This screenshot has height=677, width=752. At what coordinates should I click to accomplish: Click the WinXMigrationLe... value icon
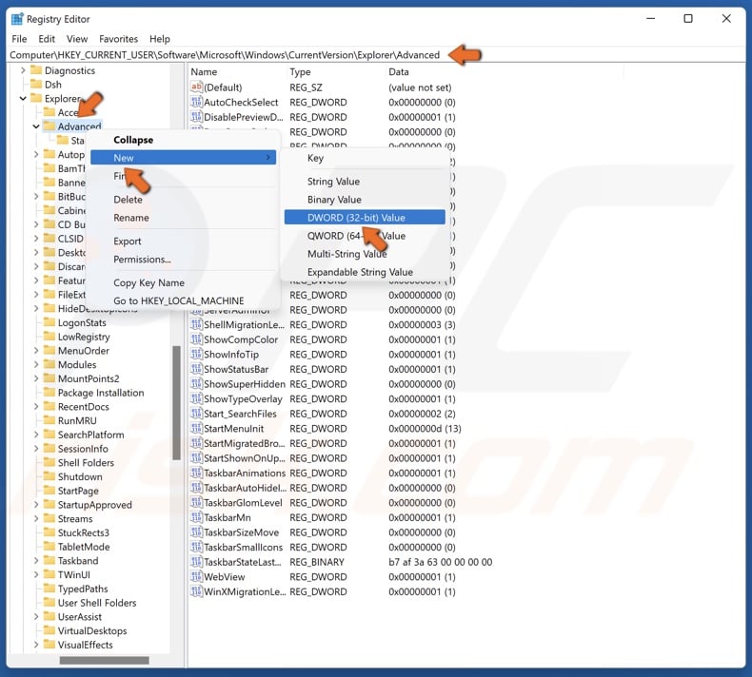[196, 591]
